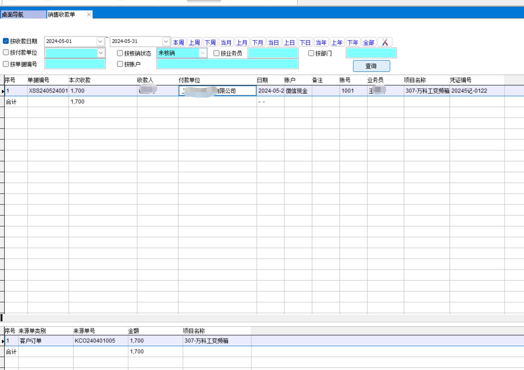This screenshot has width=524, height=370.
Task: Click the 按单据编号 input field
Action: pos(75,64)
